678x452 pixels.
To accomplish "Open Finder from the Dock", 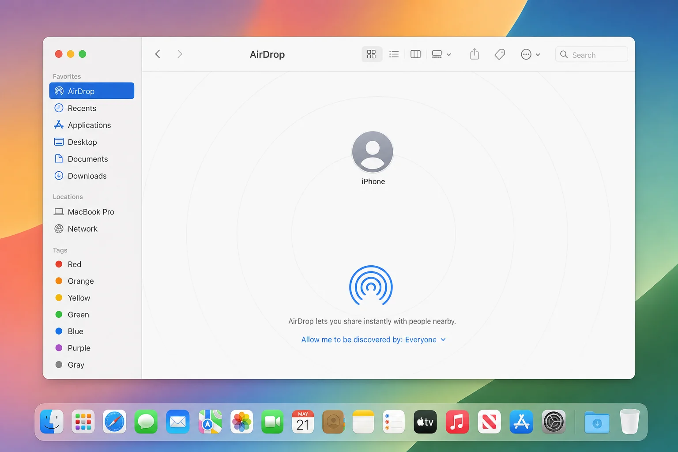I will tap(52, 422).
